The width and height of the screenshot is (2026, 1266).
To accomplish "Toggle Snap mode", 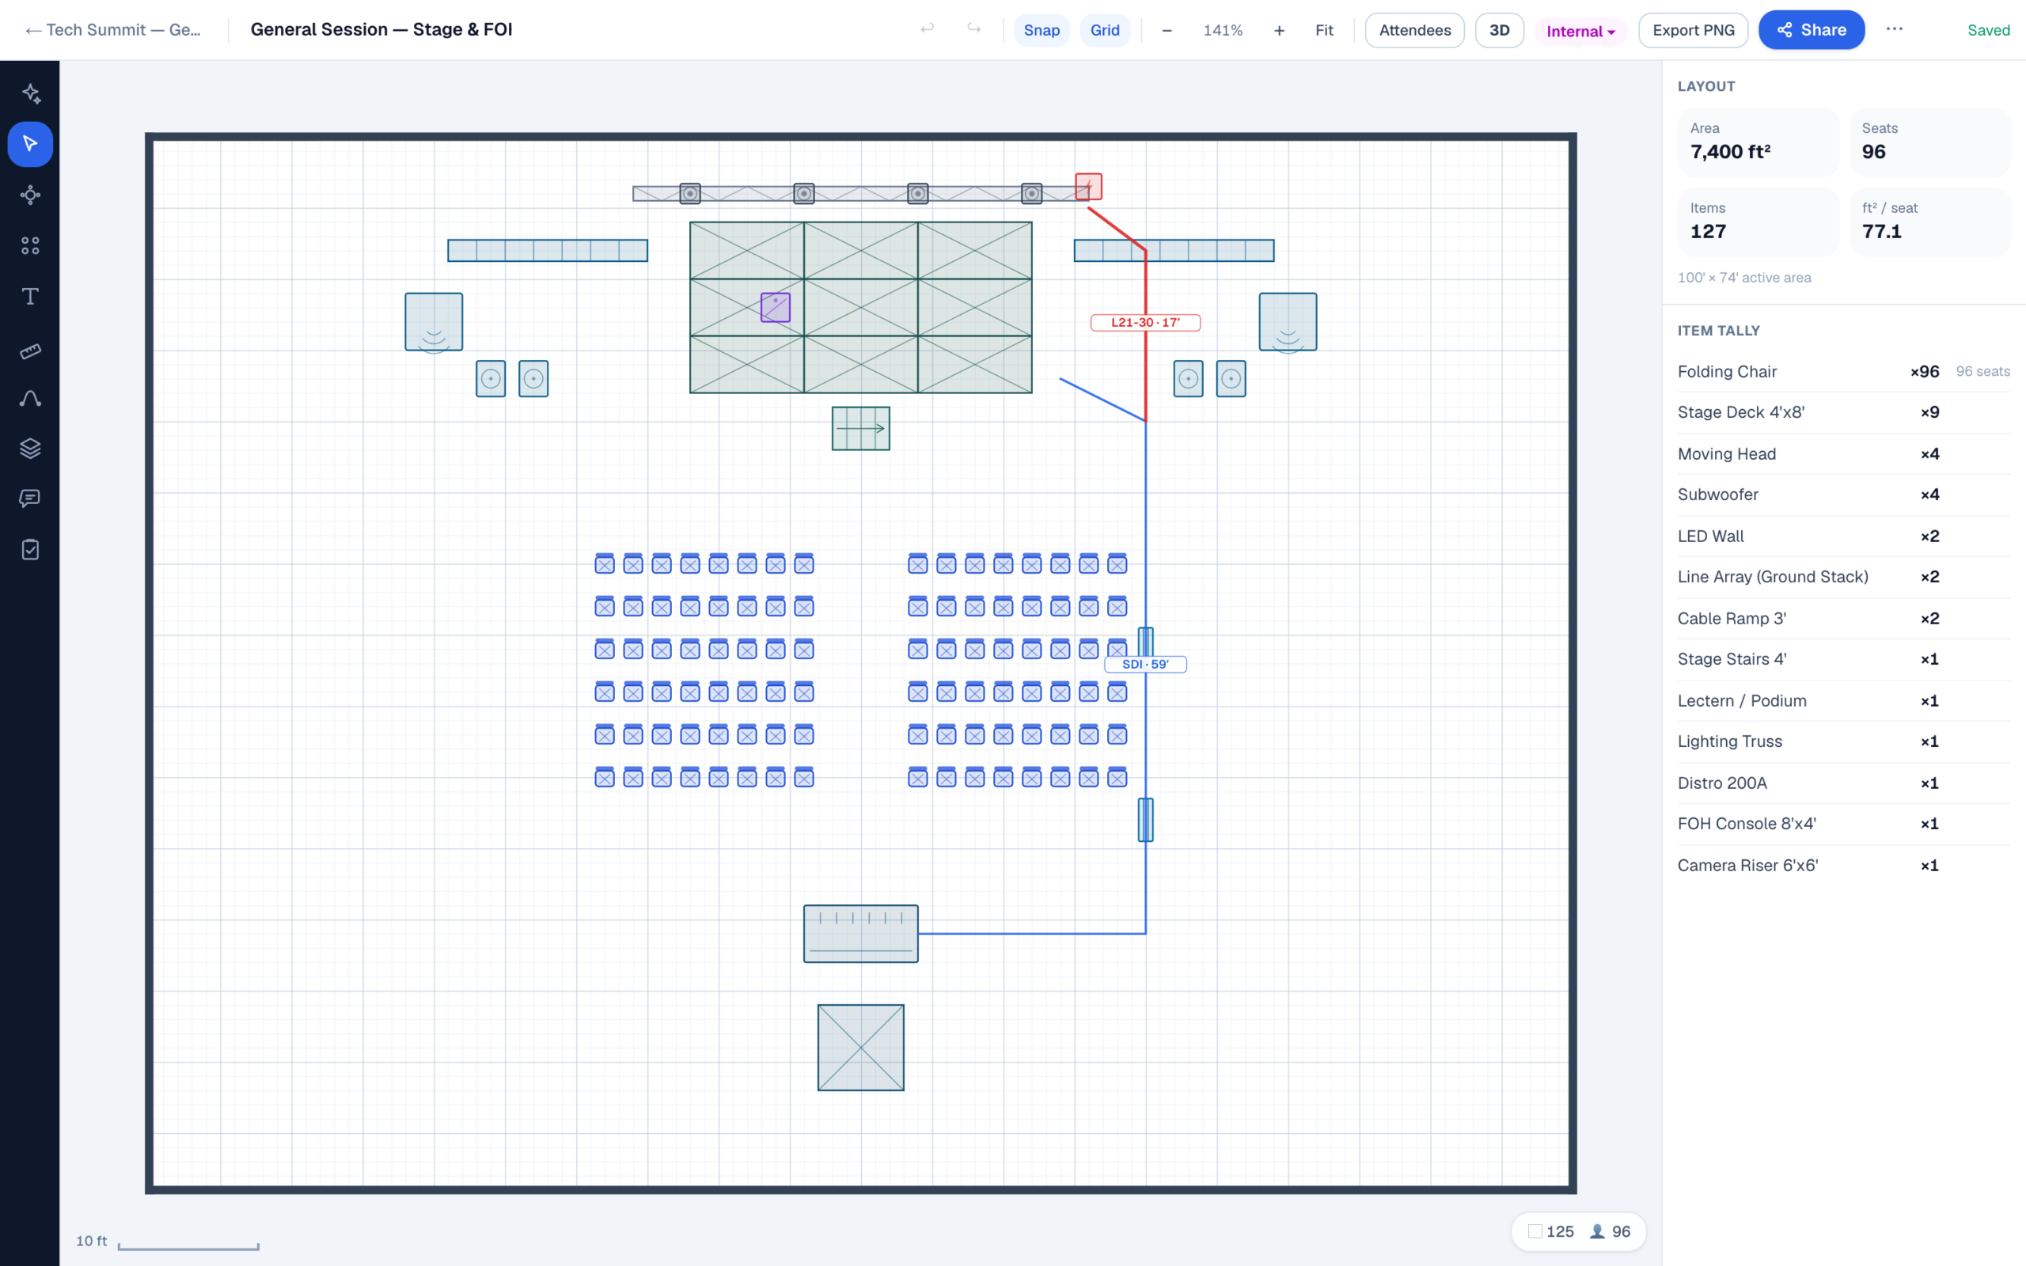I will [x=1041, y=30].
